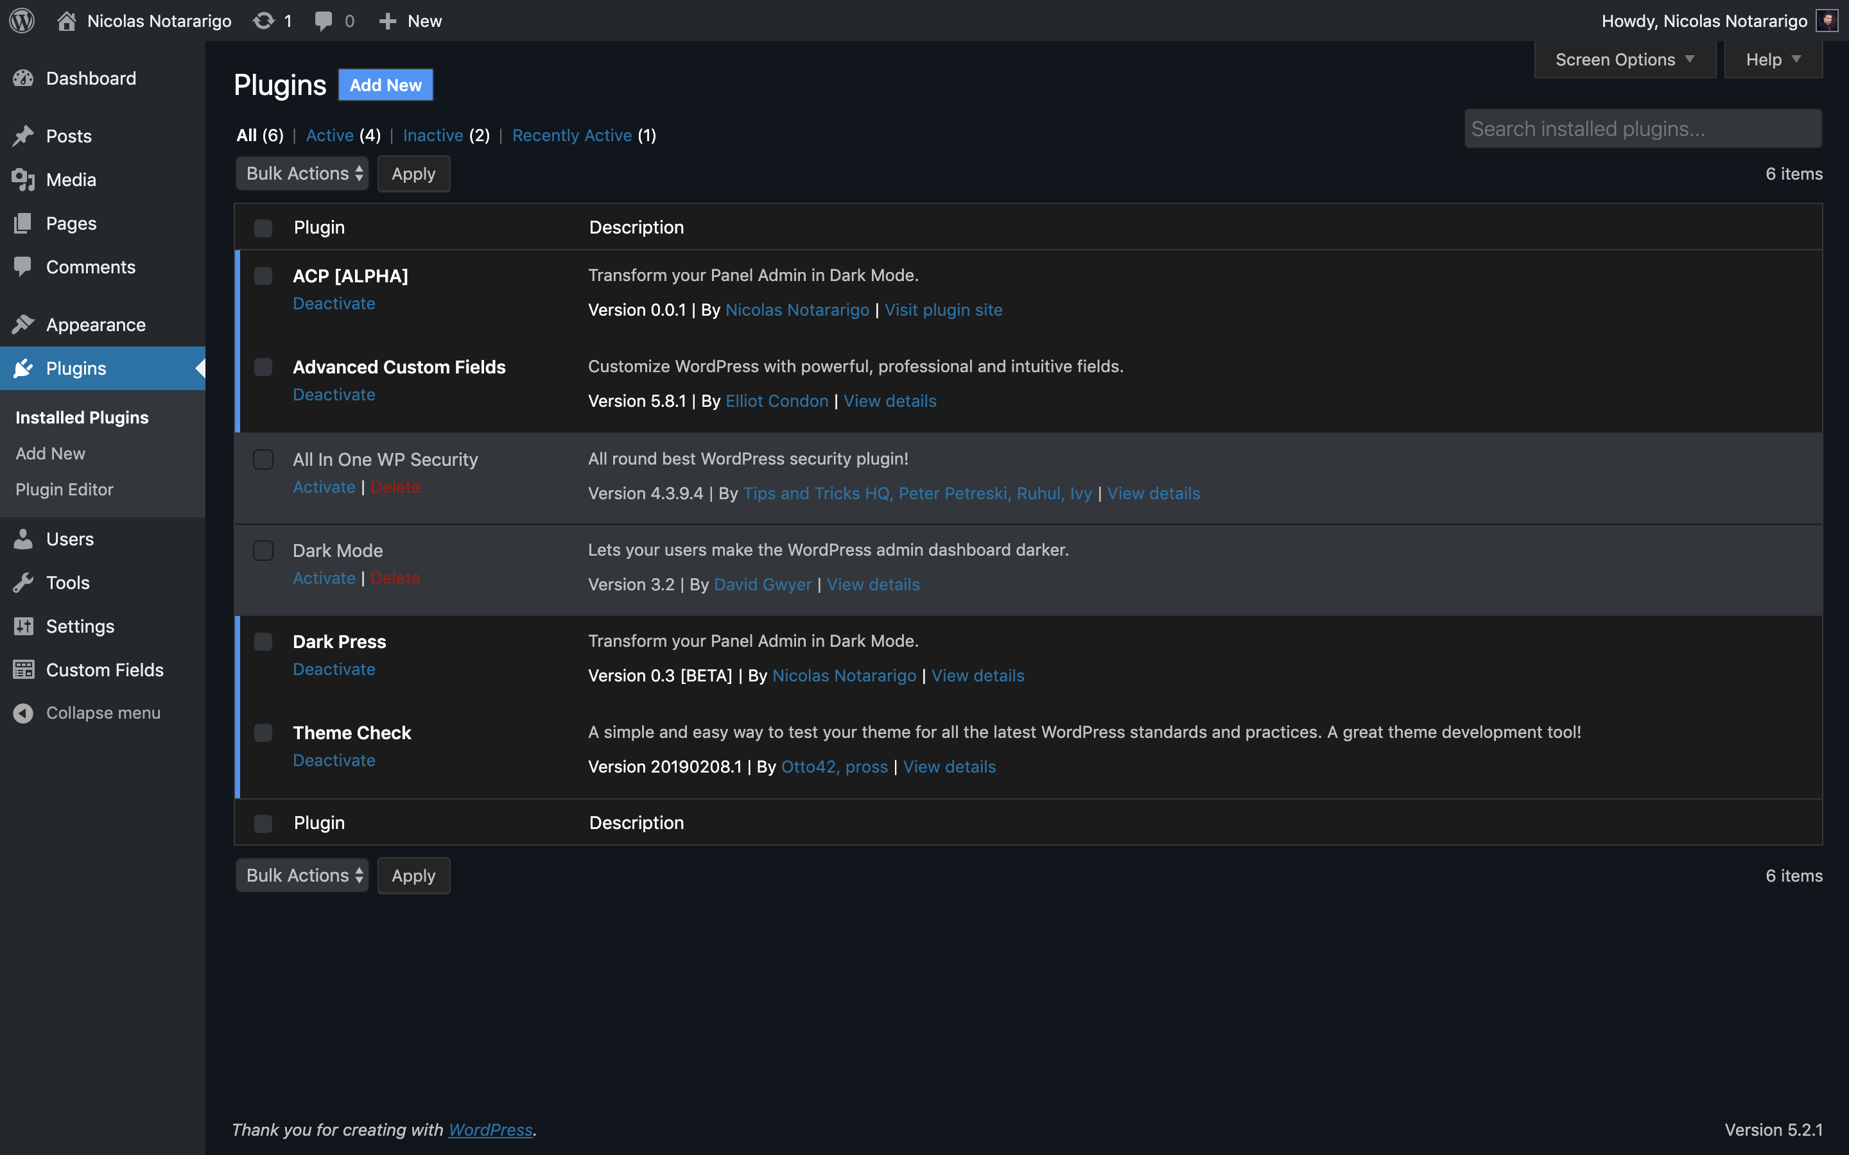This screenshot has width=1849, height=1155.
Task: Open the Dashboard sidebar icon
Action: coord(23,78)
